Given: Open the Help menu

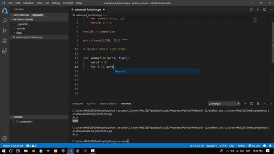Looking at the screenshot, I should pyautogui.click(x=79, y=3).
